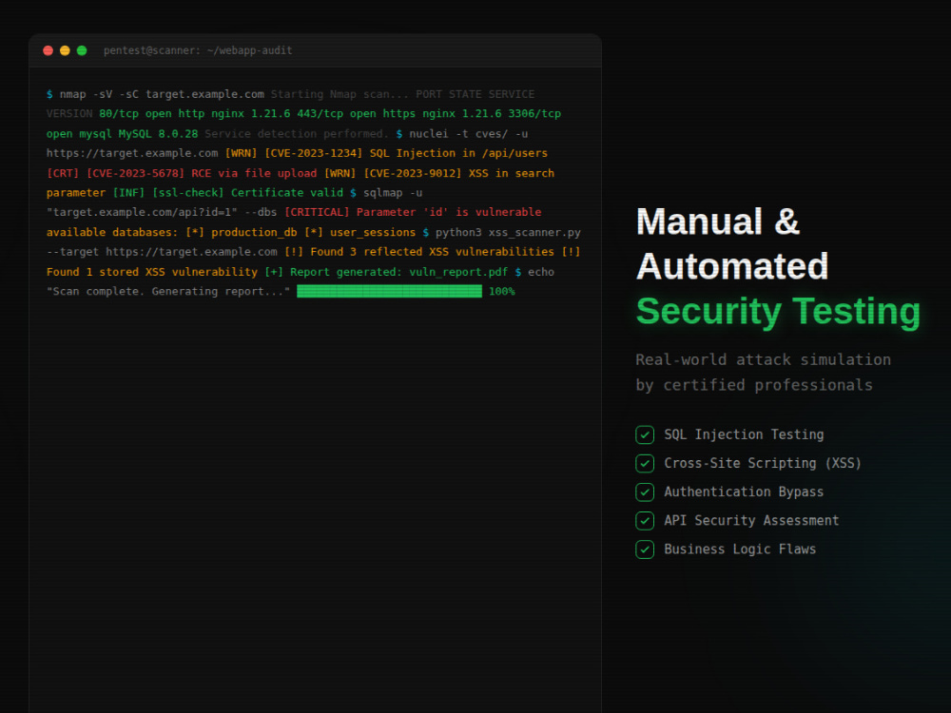The width and height of the screenshot is (951, 713).
Task: Click the '[CVE-2023-1234]' warning text
Action: [x=313, y=153]
